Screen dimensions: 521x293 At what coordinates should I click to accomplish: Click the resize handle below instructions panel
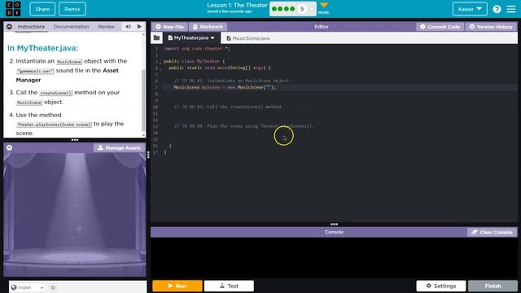(x=75, y=140)
